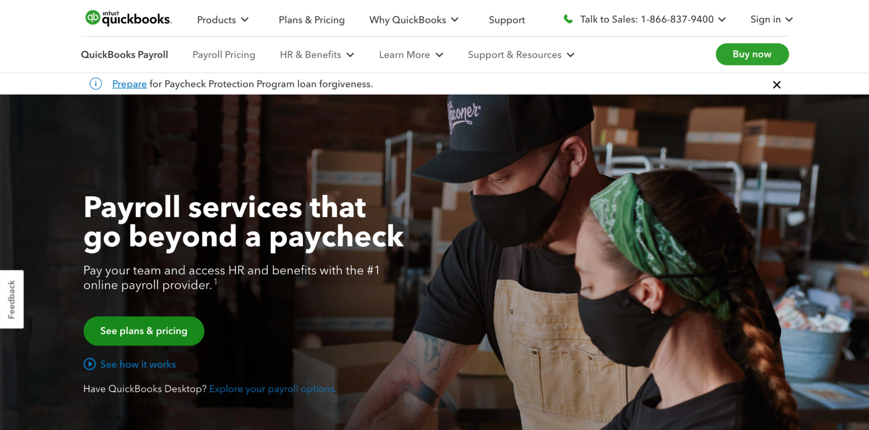Select Payroll Pricing in the sub-navigation
This screenshot has height=430, width=869.
(224, 55)
